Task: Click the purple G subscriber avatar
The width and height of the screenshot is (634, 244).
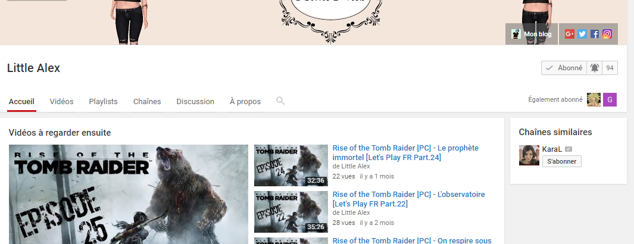Action: (610, 99)
